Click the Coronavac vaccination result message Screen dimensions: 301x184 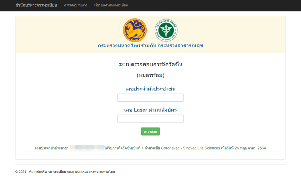151,148
